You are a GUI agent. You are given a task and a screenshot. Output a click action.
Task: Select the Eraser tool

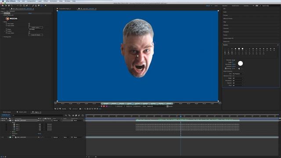click(39, 6)
